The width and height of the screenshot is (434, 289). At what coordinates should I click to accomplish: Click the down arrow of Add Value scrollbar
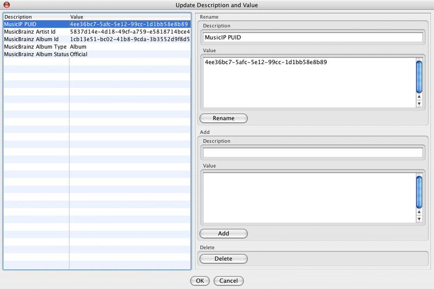tap(419, 219)
